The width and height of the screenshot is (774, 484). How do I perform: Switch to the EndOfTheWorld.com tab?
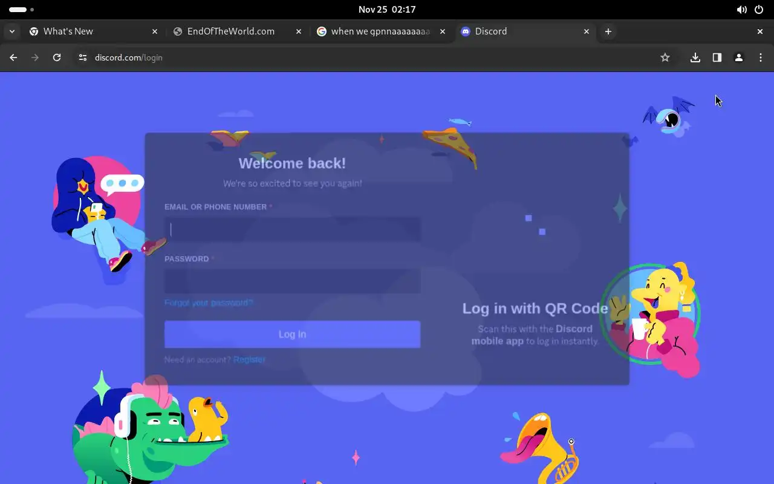pos(238,31)
